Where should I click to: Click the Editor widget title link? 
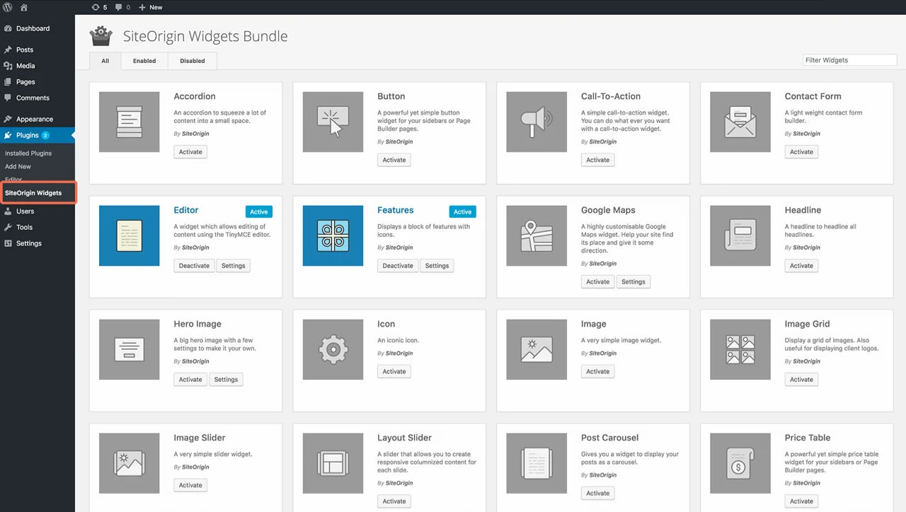pos(186,210)
